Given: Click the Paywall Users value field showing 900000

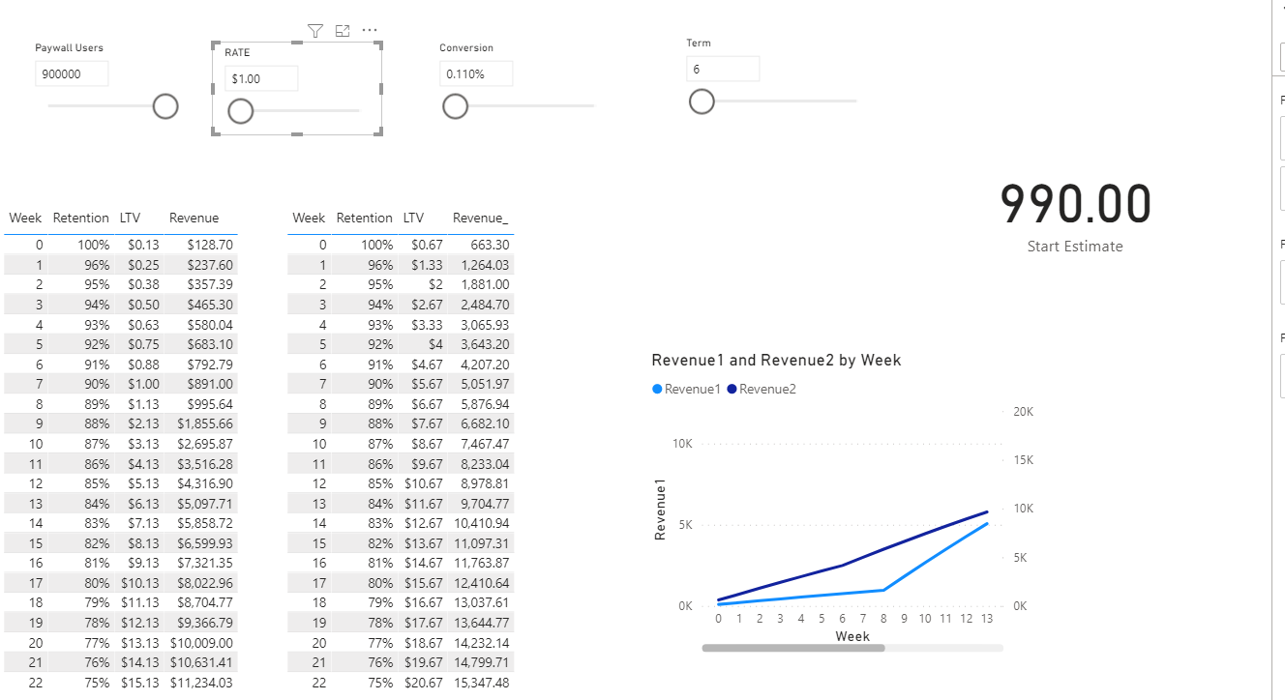Looking at the screenshot, I should point(72,73).
